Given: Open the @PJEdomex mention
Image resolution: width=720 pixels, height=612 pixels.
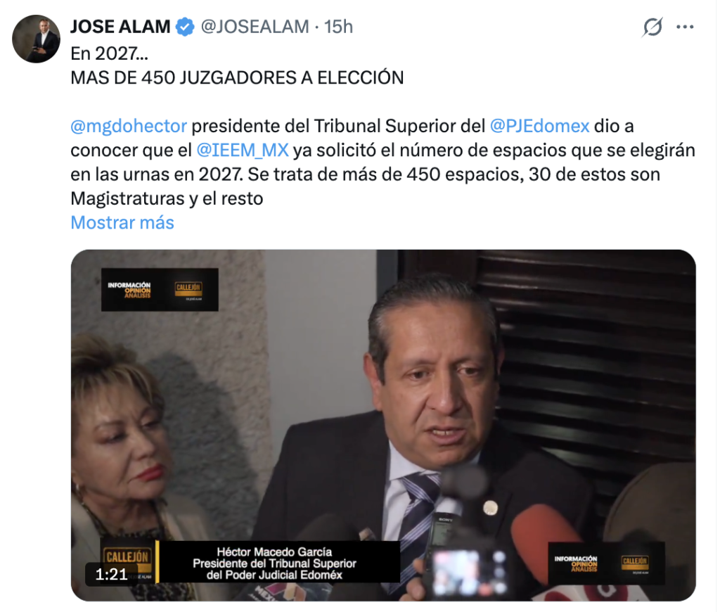Looking at the screenshot, I should (539, 126).
